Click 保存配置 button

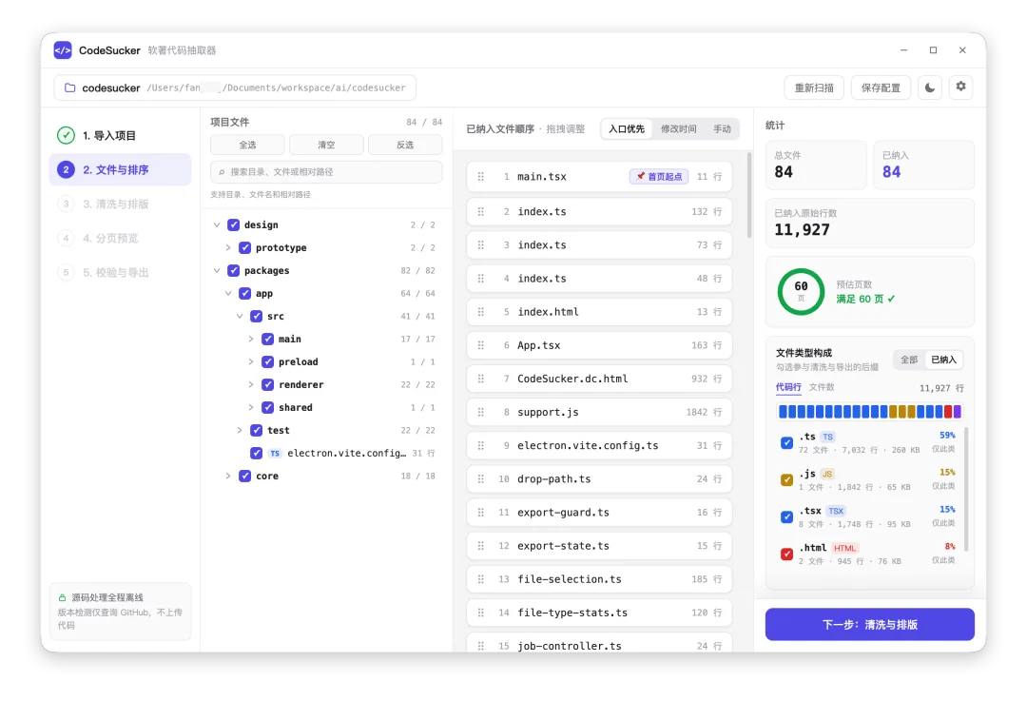(881, 88)
